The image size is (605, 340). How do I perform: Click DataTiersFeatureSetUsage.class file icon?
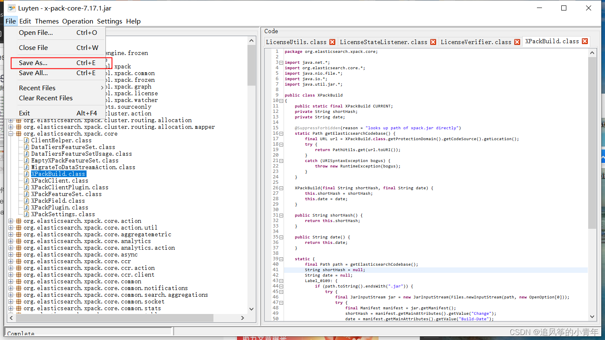[26, 154]
